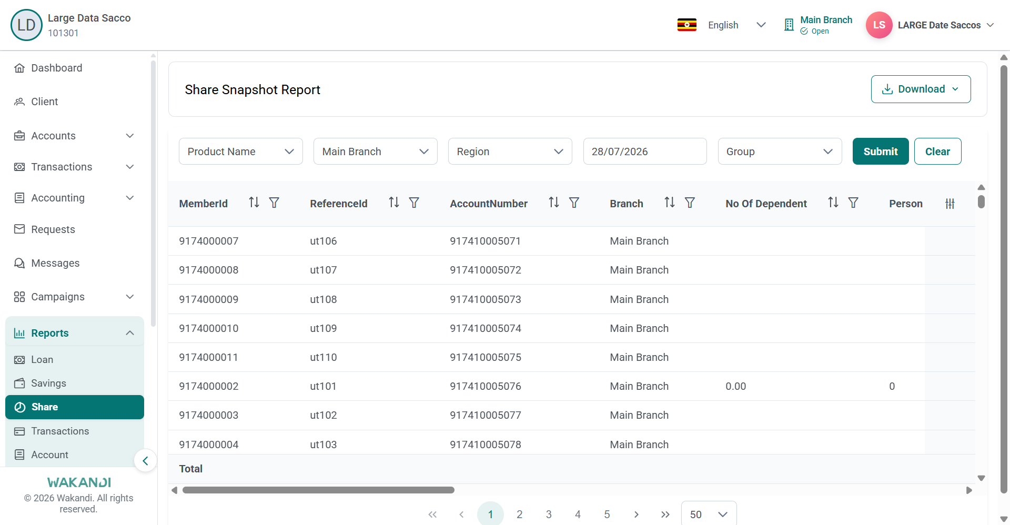Click the table horizontal scrollbar
This screenshot has height=525, width=1010.
(318, 490)
